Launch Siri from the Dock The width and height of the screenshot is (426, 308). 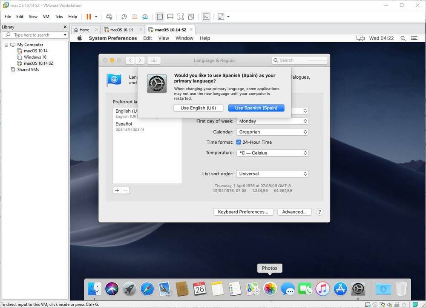tap(112, 289)
